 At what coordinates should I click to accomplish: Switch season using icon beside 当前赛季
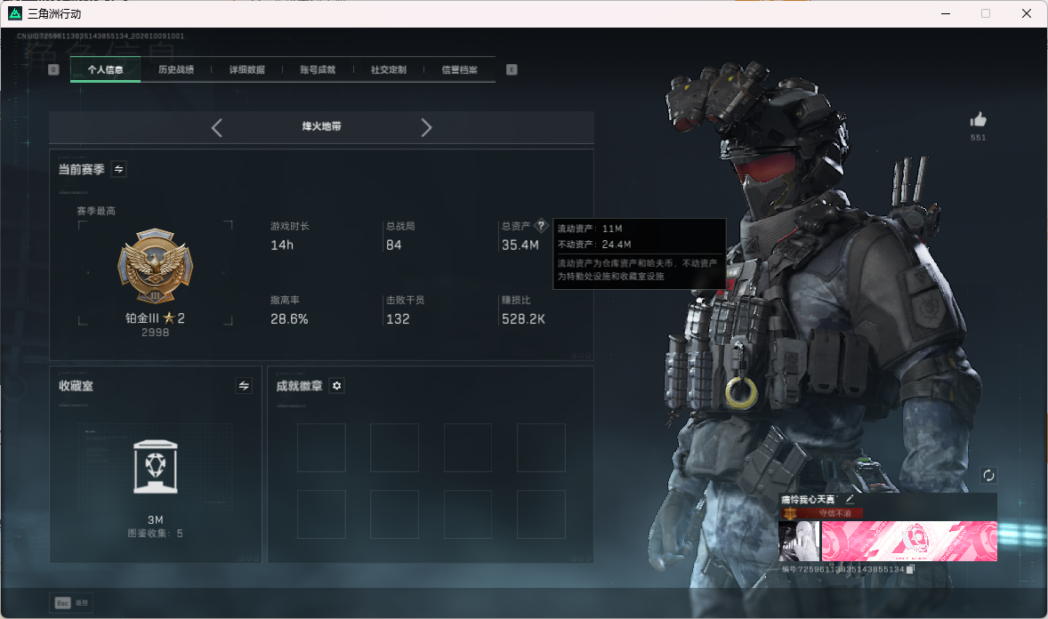pos(119,169)
